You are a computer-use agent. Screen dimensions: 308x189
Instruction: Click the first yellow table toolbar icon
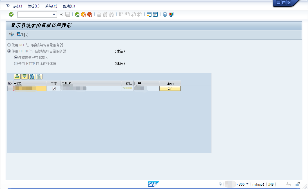pyautogui.click(x=17, y=77)
